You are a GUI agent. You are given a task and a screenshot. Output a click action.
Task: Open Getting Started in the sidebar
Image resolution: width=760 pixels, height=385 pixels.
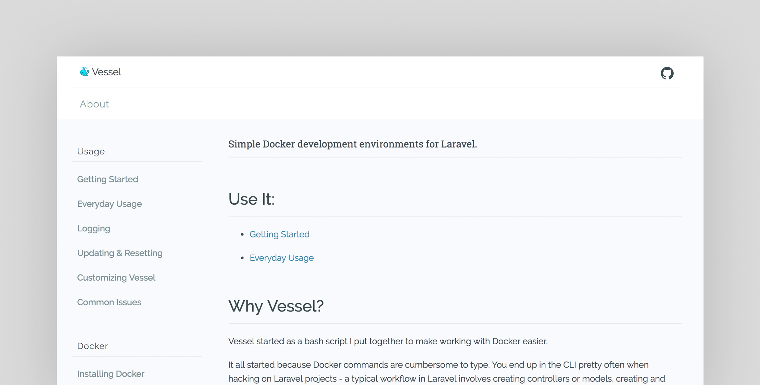[107, 179]
